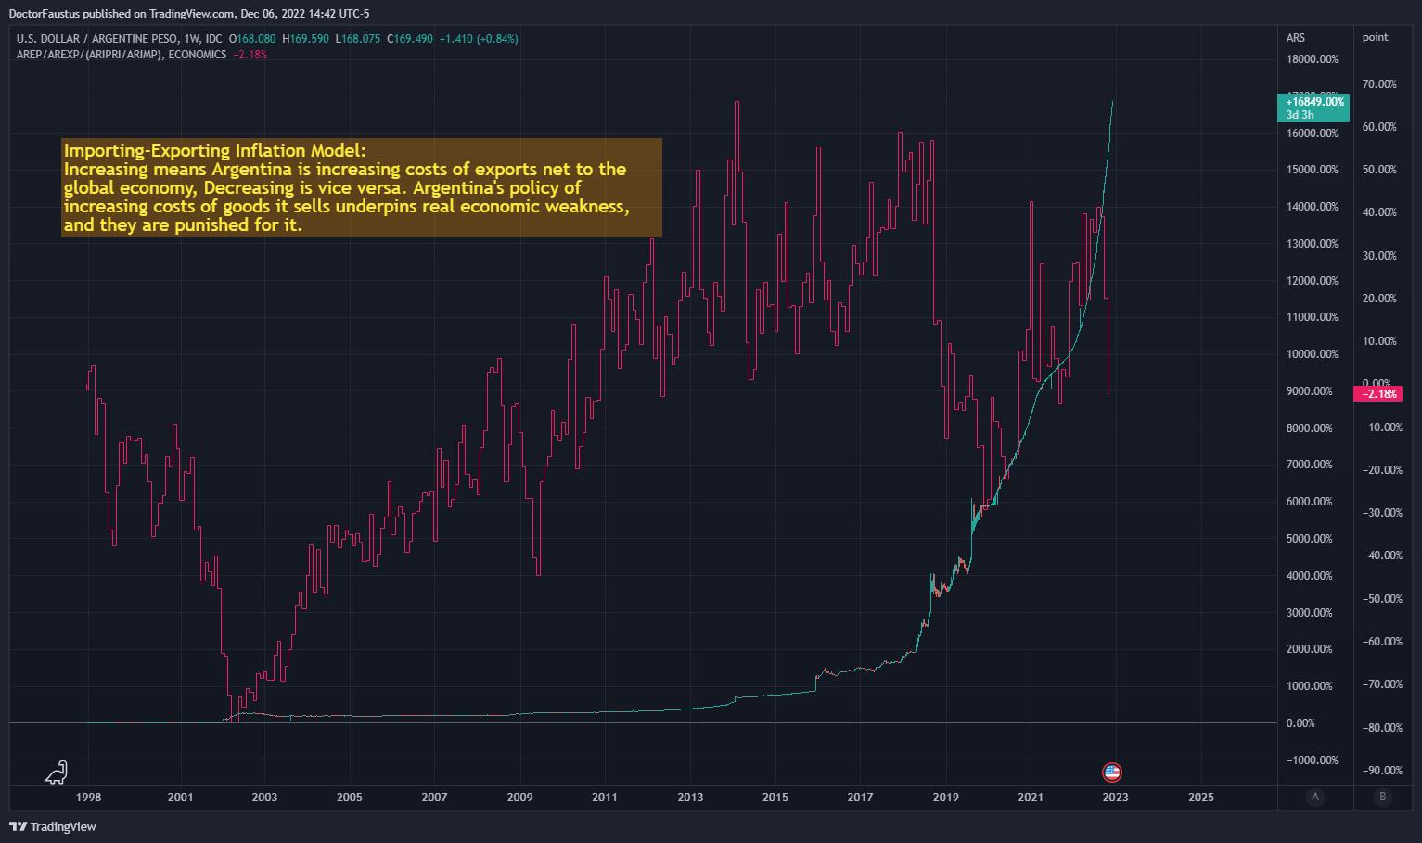Click the 40.00% label on the point scale
Viewport: 1422px width, 843px height.
[1379, 212]
